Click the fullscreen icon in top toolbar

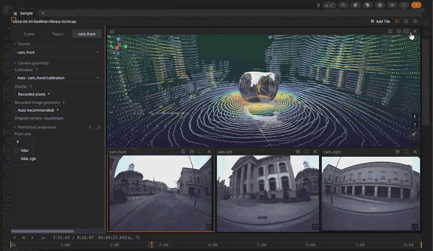[404, 5]
